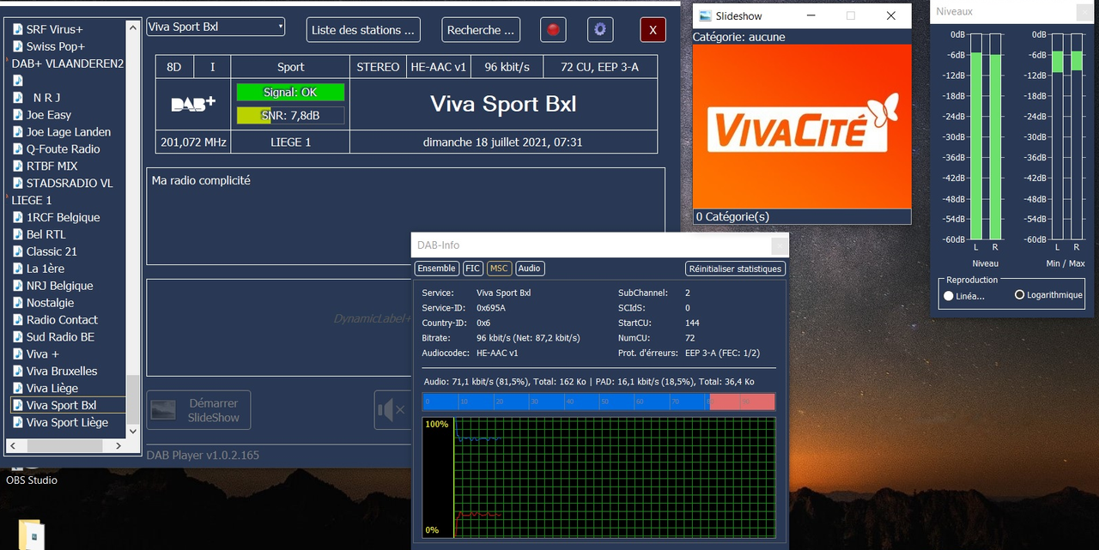Click the note icon beside SRF Virus+
This screenshot has width=1099, height=550.
click(x=17, y=29)
